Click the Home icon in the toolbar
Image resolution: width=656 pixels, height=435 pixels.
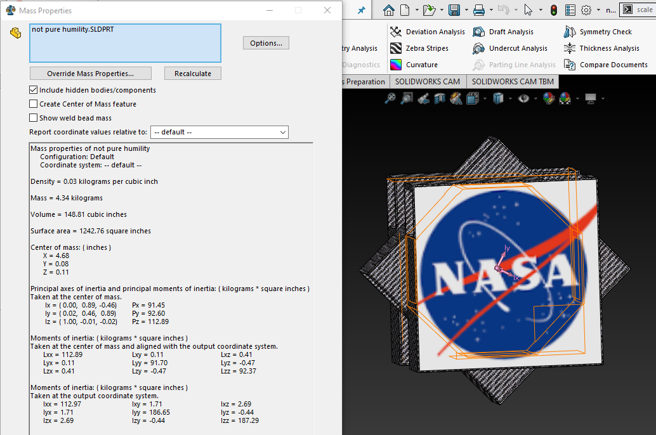[389, 10]
